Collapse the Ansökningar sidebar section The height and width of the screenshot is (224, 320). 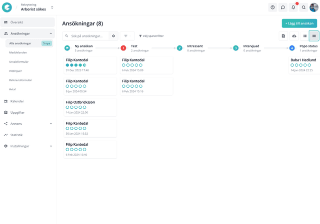[x=51, y=33]
